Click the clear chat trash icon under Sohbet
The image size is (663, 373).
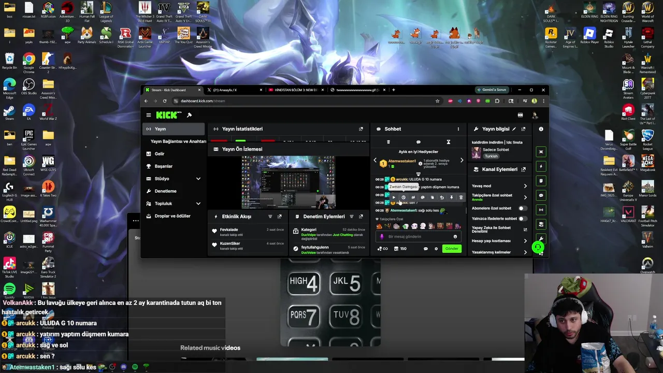[x=388, y=142]
